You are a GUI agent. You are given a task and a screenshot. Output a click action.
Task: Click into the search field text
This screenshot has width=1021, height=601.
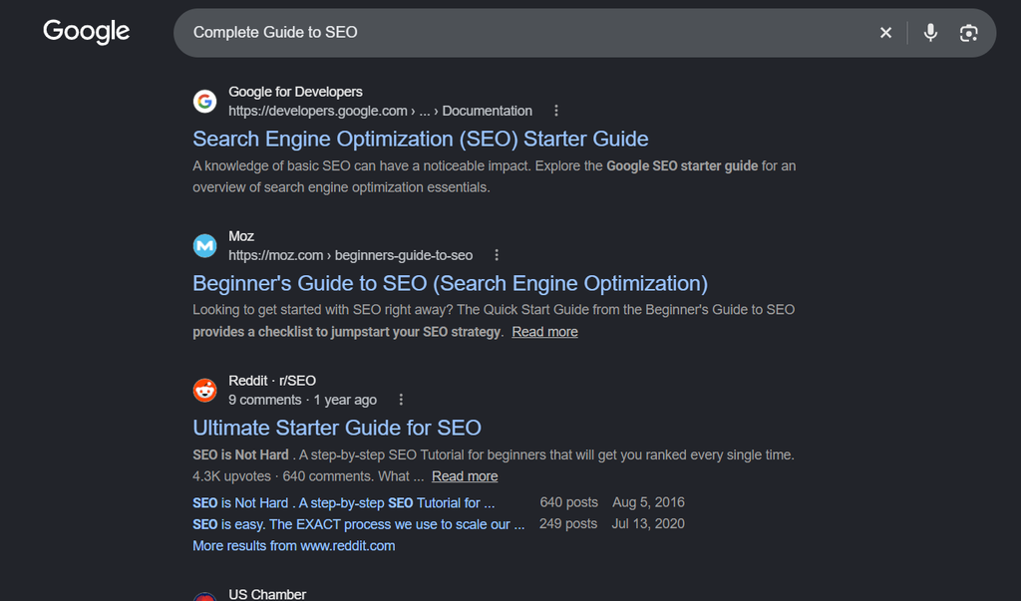[x=275, y=33]
